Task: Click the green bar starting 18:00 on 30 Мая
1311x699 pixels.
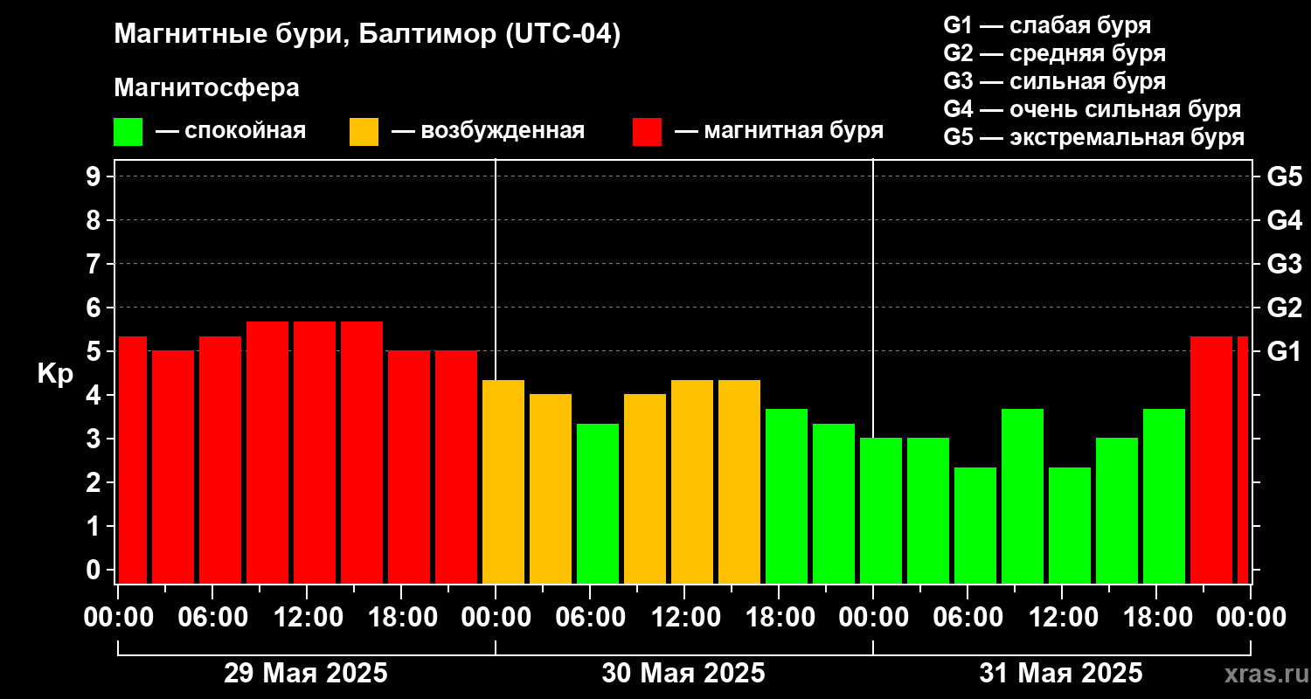Action: [x=787, y=496]
